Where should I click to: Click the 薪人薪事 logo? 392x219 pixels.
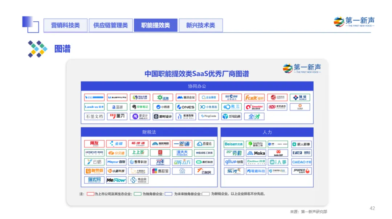(302, 144)
